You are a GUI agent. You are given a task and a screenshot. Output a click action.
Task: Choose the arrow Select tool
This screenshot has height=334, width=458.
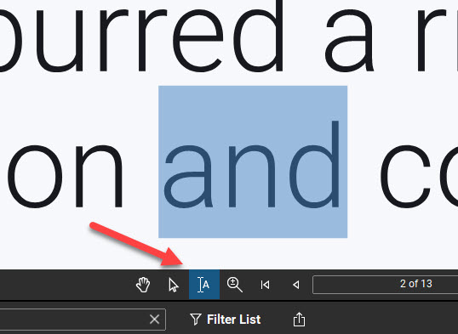pyautogui.click(x=174, y=285)
